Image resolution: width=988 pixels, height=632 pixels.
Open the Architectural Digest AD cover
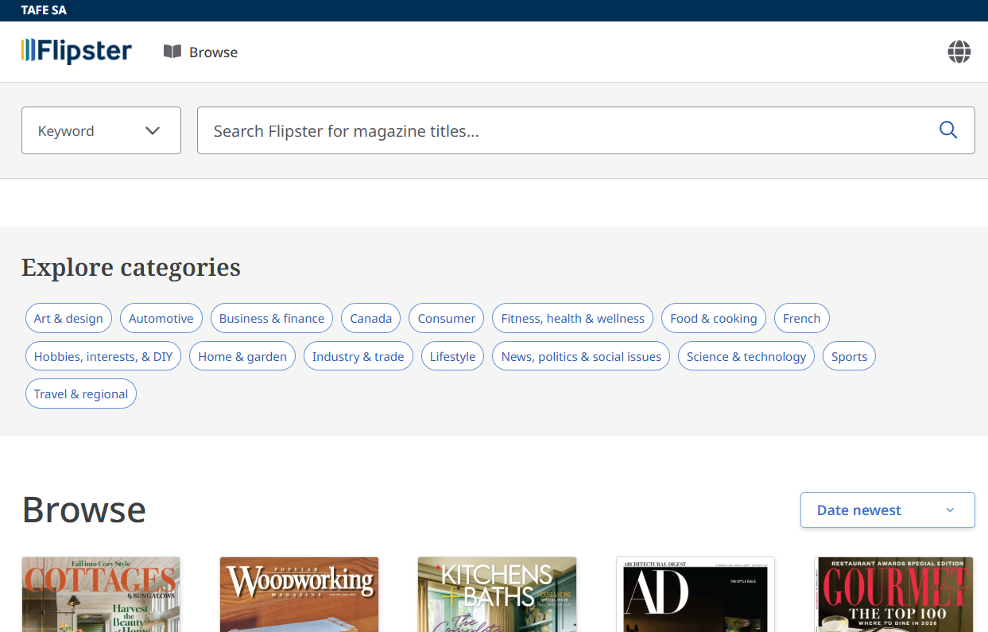[695, 594]
